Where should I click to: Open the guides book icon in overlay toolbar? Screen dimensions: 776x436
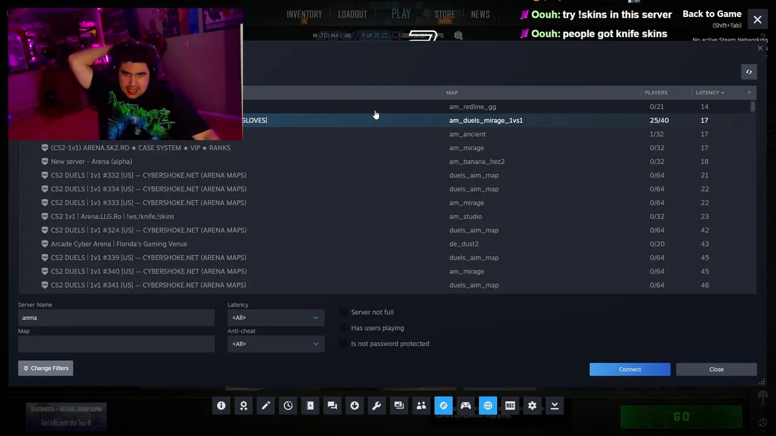coord(310,406)
